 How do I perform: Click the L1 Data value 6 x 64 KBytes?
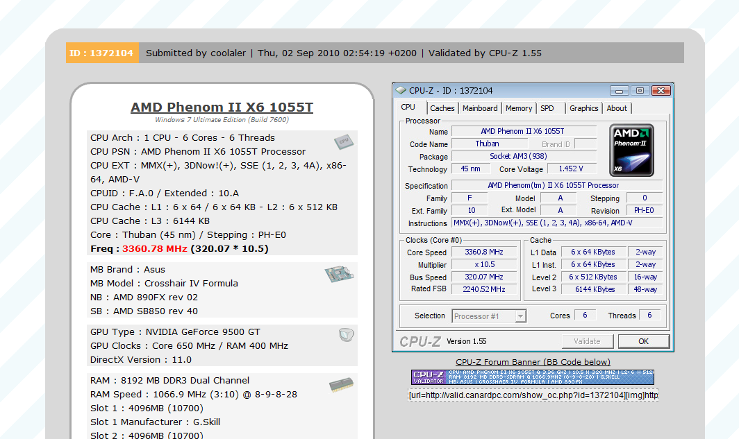click(x=593, y=252)
